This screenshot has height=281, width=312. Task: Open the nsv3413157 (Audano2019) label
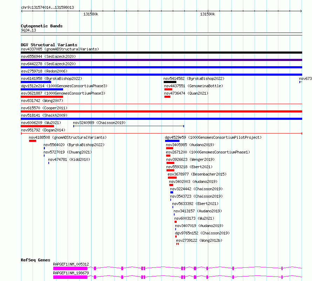(x=198, y=211)
